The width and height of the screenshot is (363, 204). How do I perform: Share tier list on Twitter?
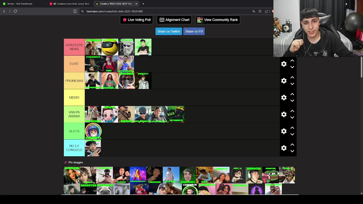point(169,31)
